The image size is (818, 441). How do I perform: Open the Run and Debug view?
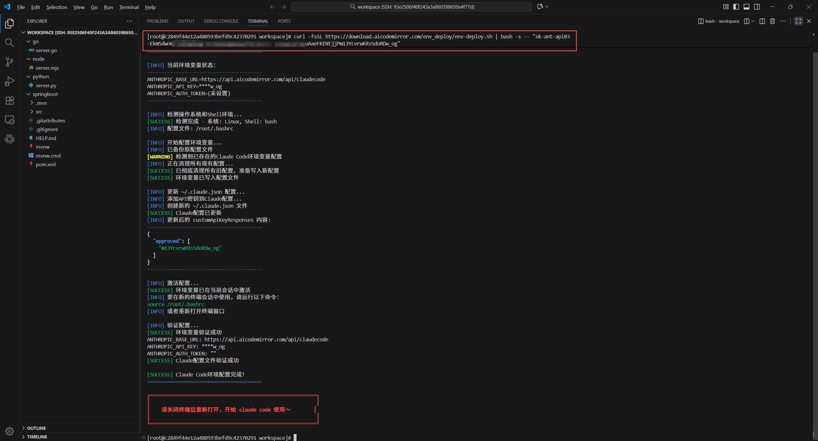coord(9,81)
